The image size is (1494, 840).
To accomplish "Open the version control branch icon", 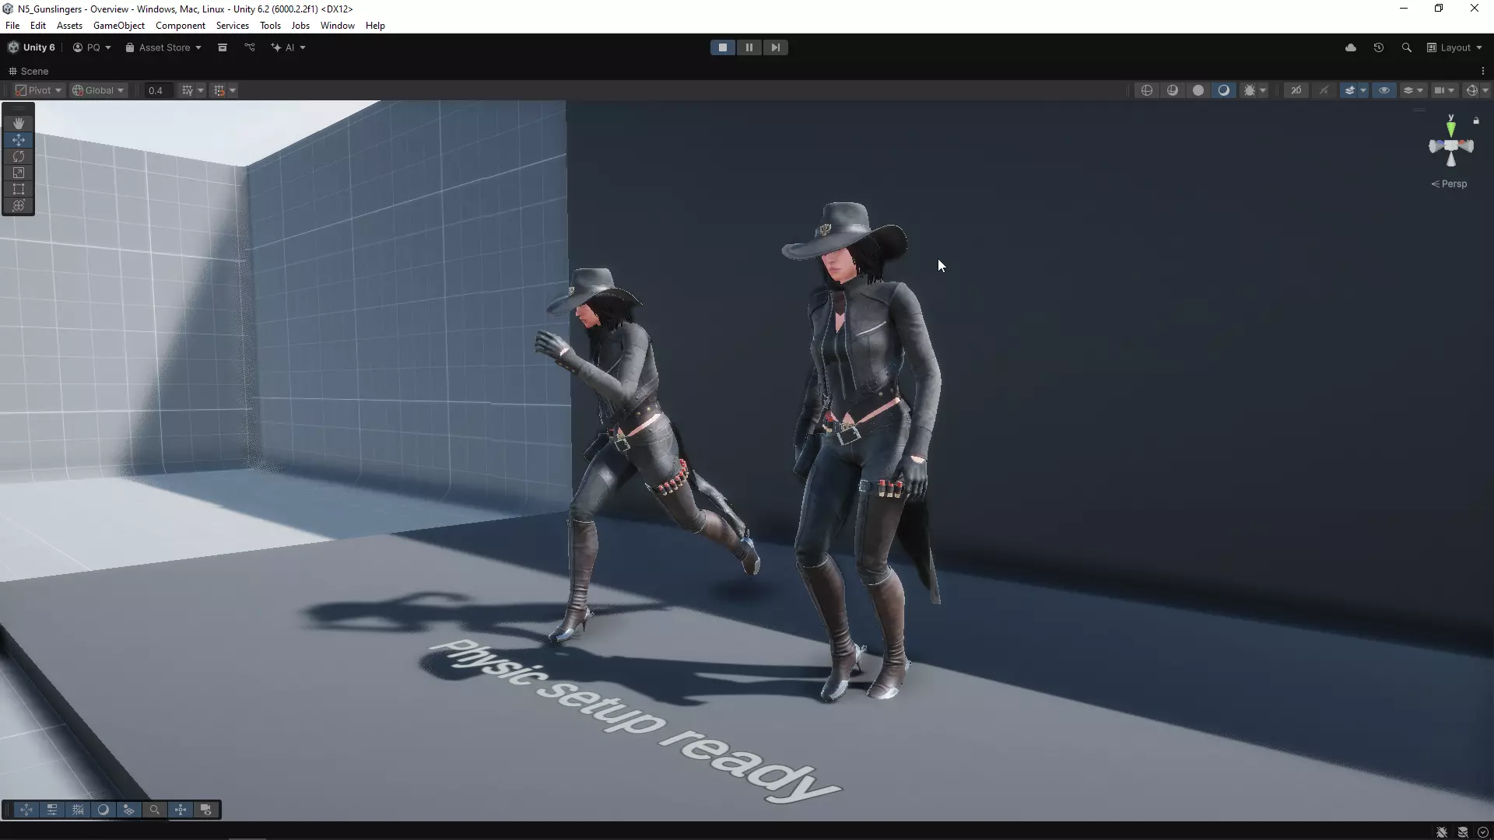I will click(250, 47).
